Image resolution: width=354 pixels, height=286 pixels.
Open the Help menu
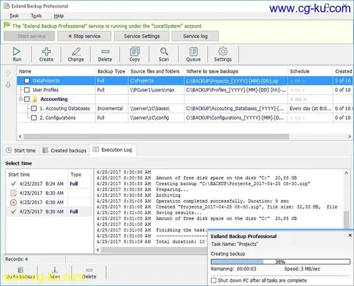(x=59, y=16)
